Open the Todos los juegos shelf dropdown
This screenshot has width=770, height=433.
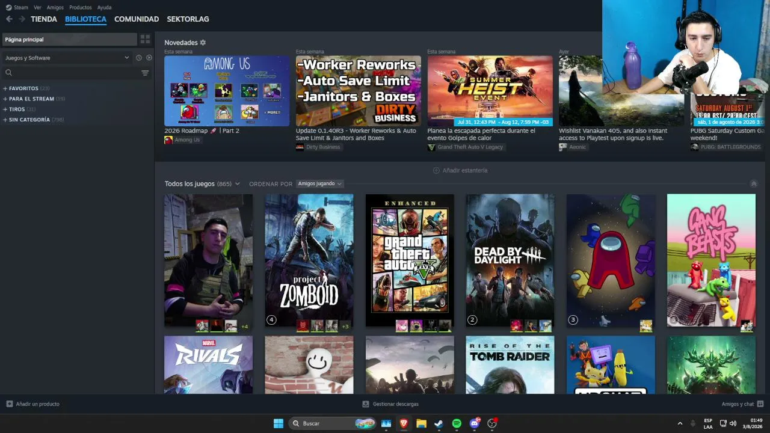point(238,184)
